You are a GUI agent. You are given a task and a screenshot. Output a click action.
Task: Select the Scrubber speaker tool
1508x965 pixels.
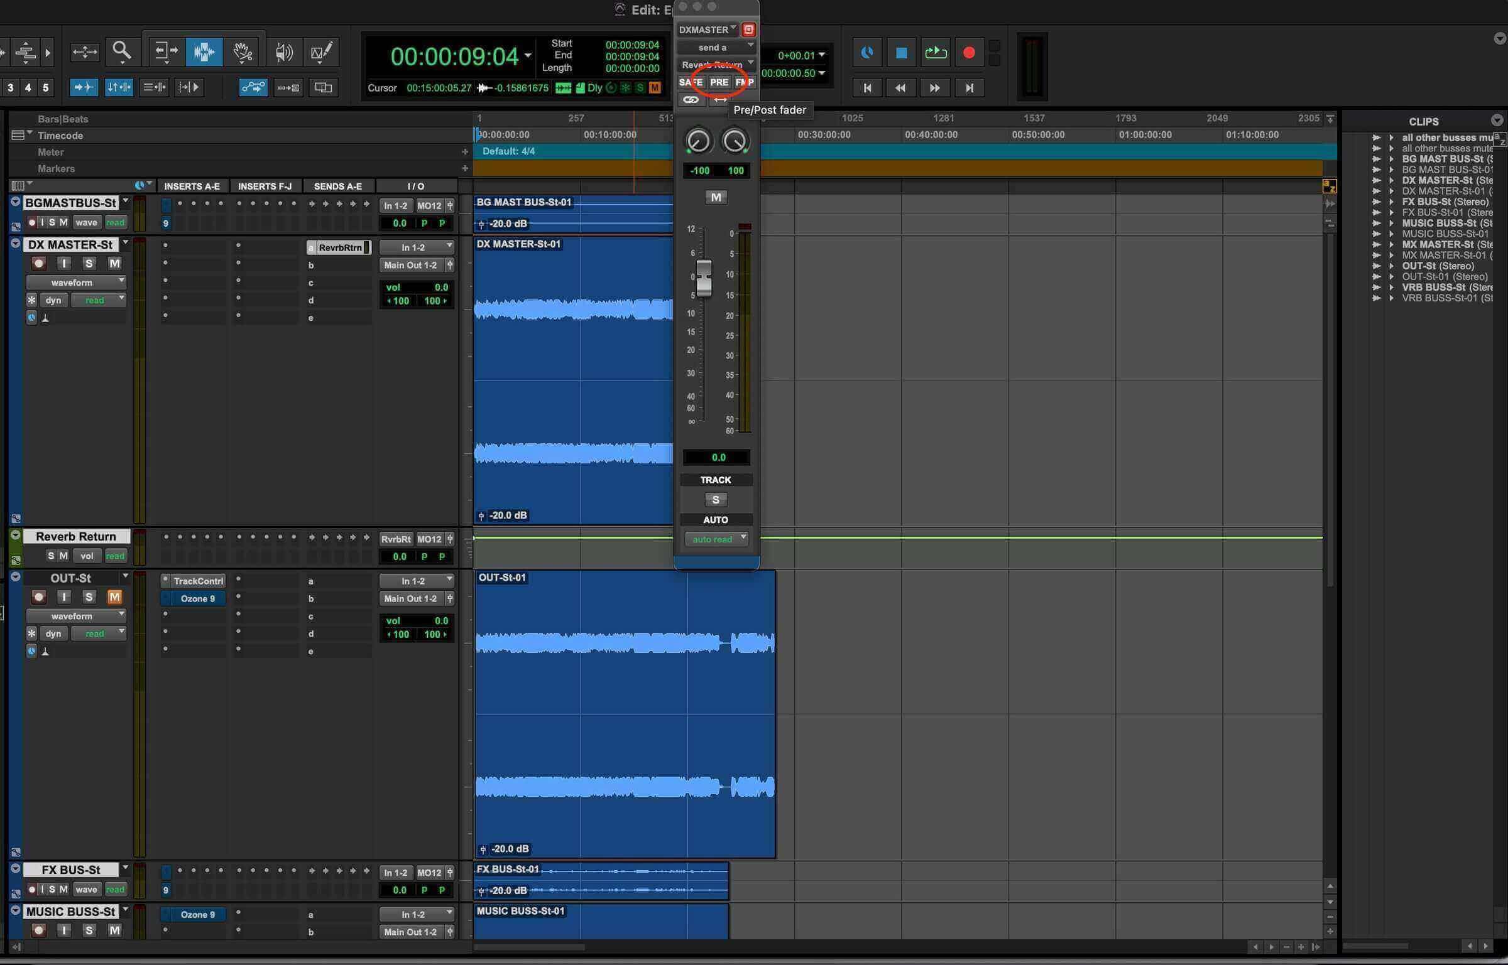pos(284,51)
